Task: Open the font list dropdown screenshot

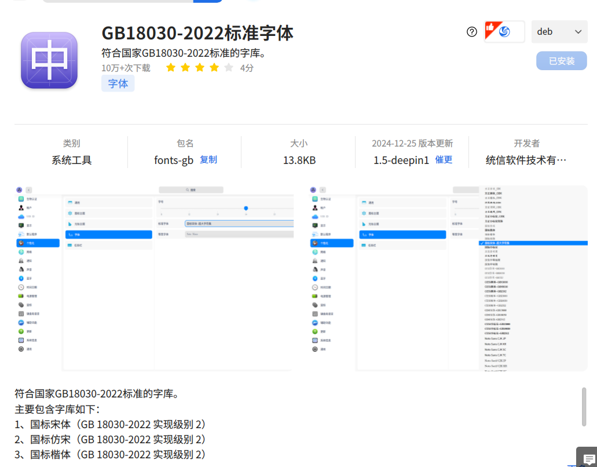Action: tap(448, 279)
